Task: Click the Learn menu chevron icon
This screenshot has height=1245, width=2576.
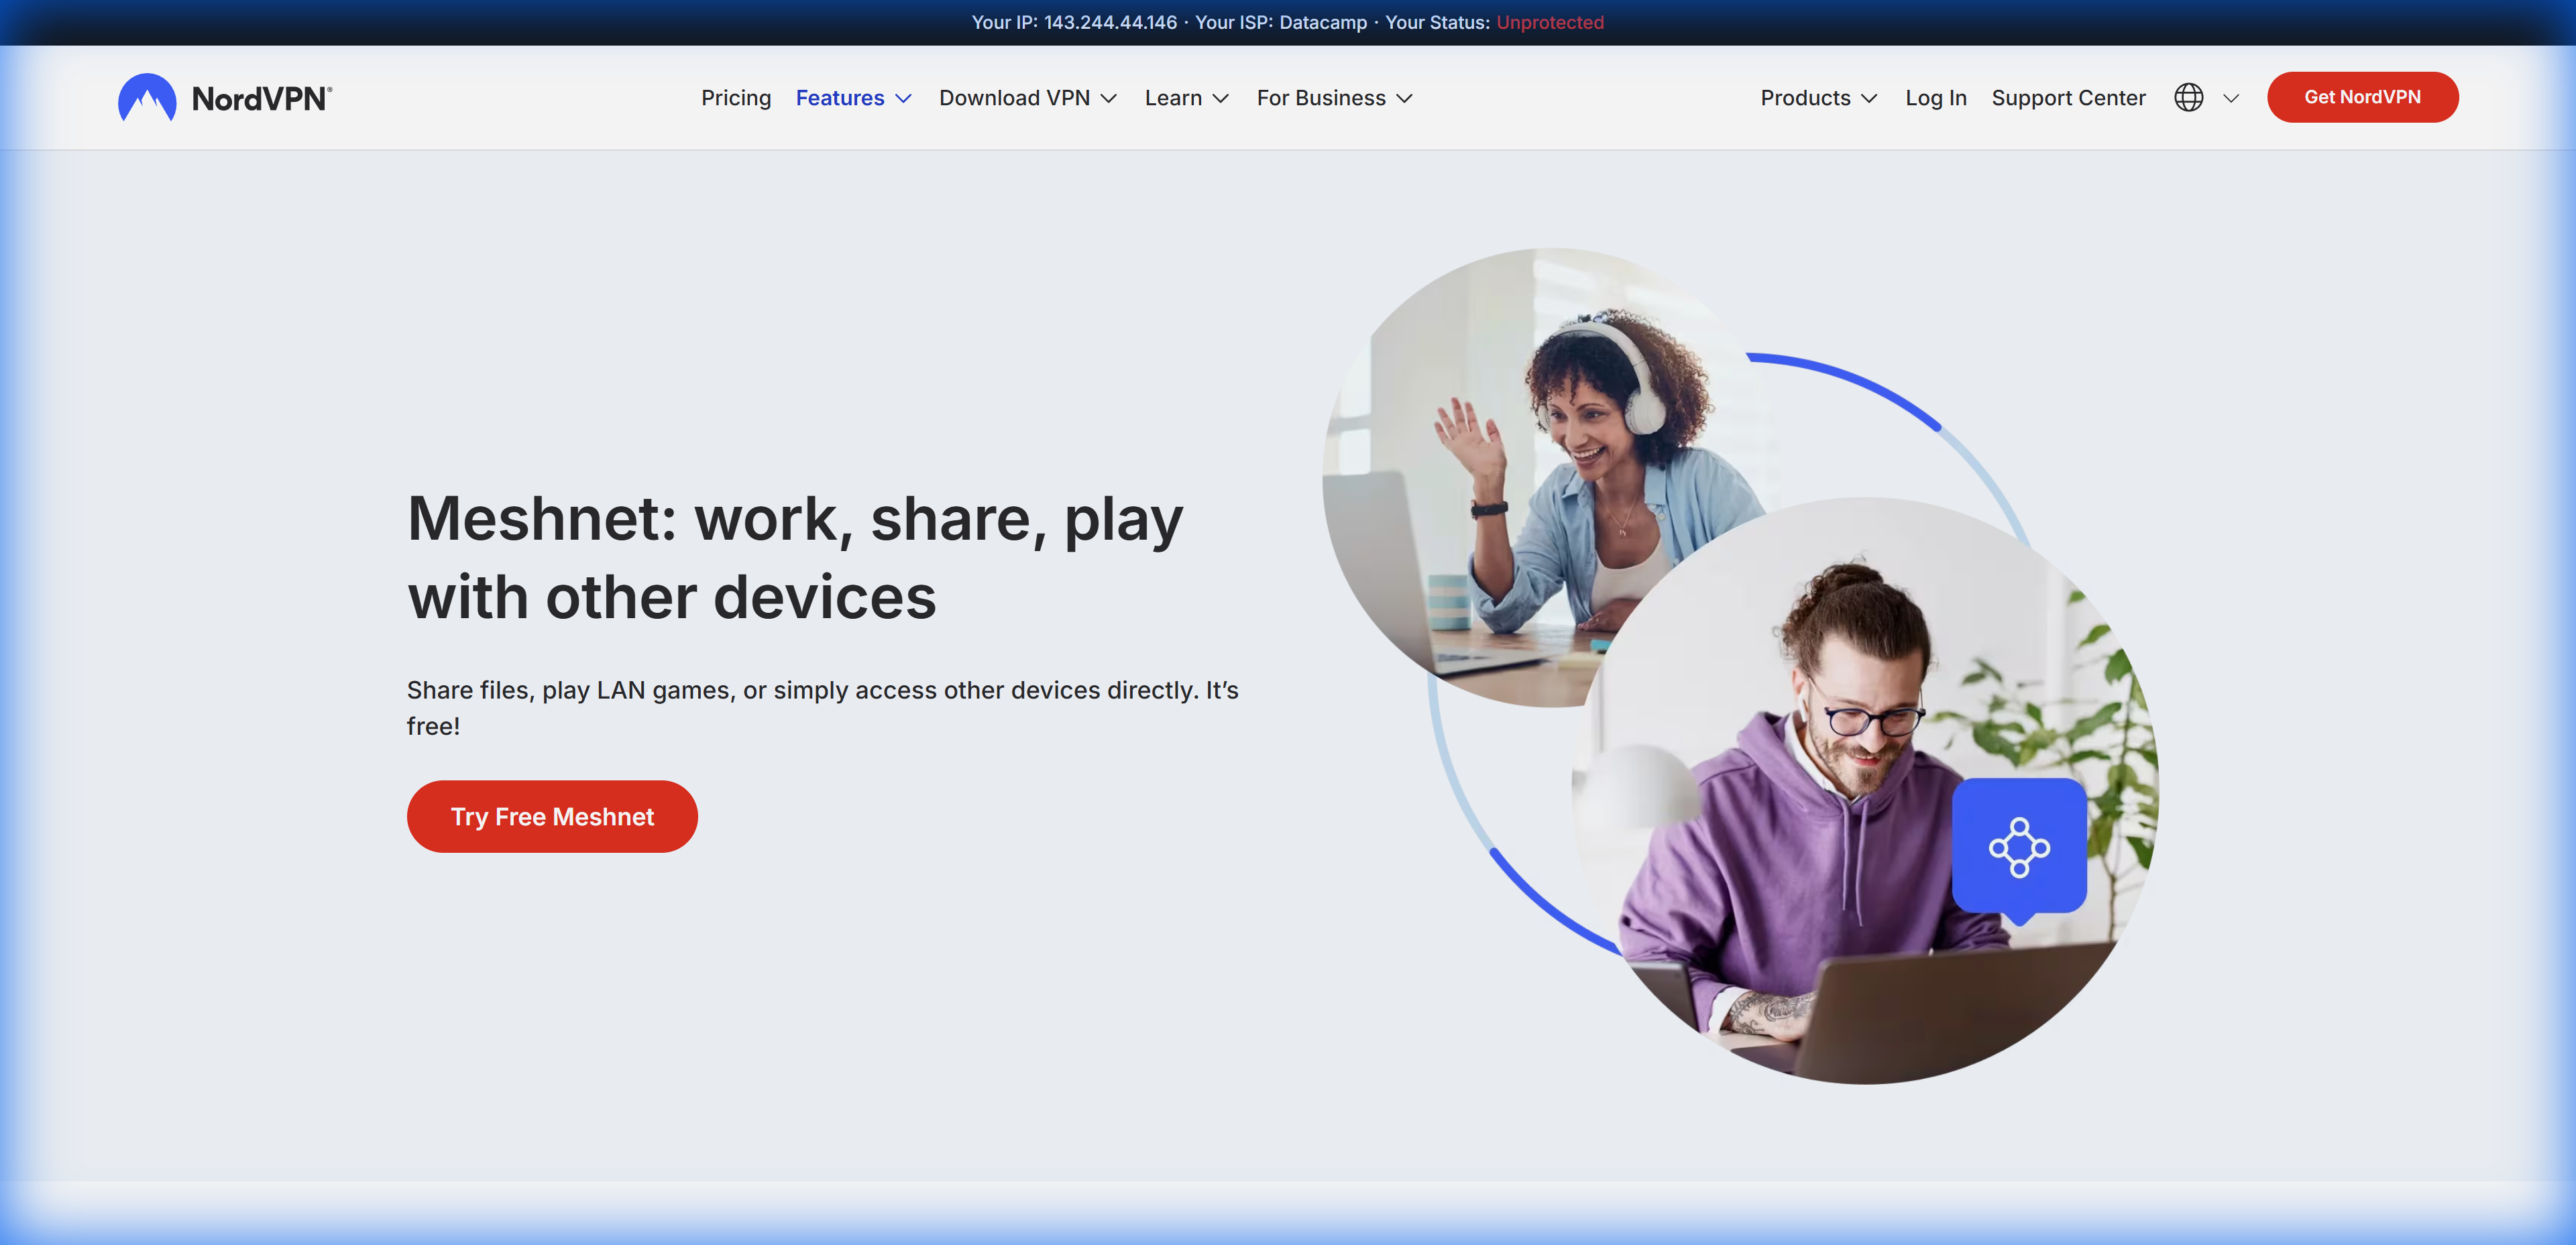Action: pos(1221,99)
